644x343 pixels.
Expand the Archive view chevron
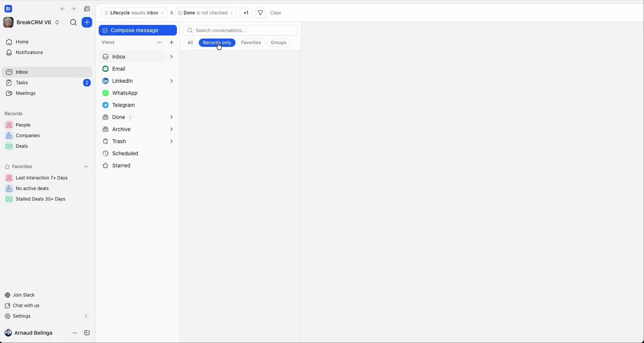(x=171, y=129)
